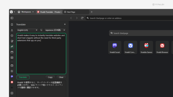Expand the Vivaldi menu arrow
The image size is (173, 97).
coord(14,12)
